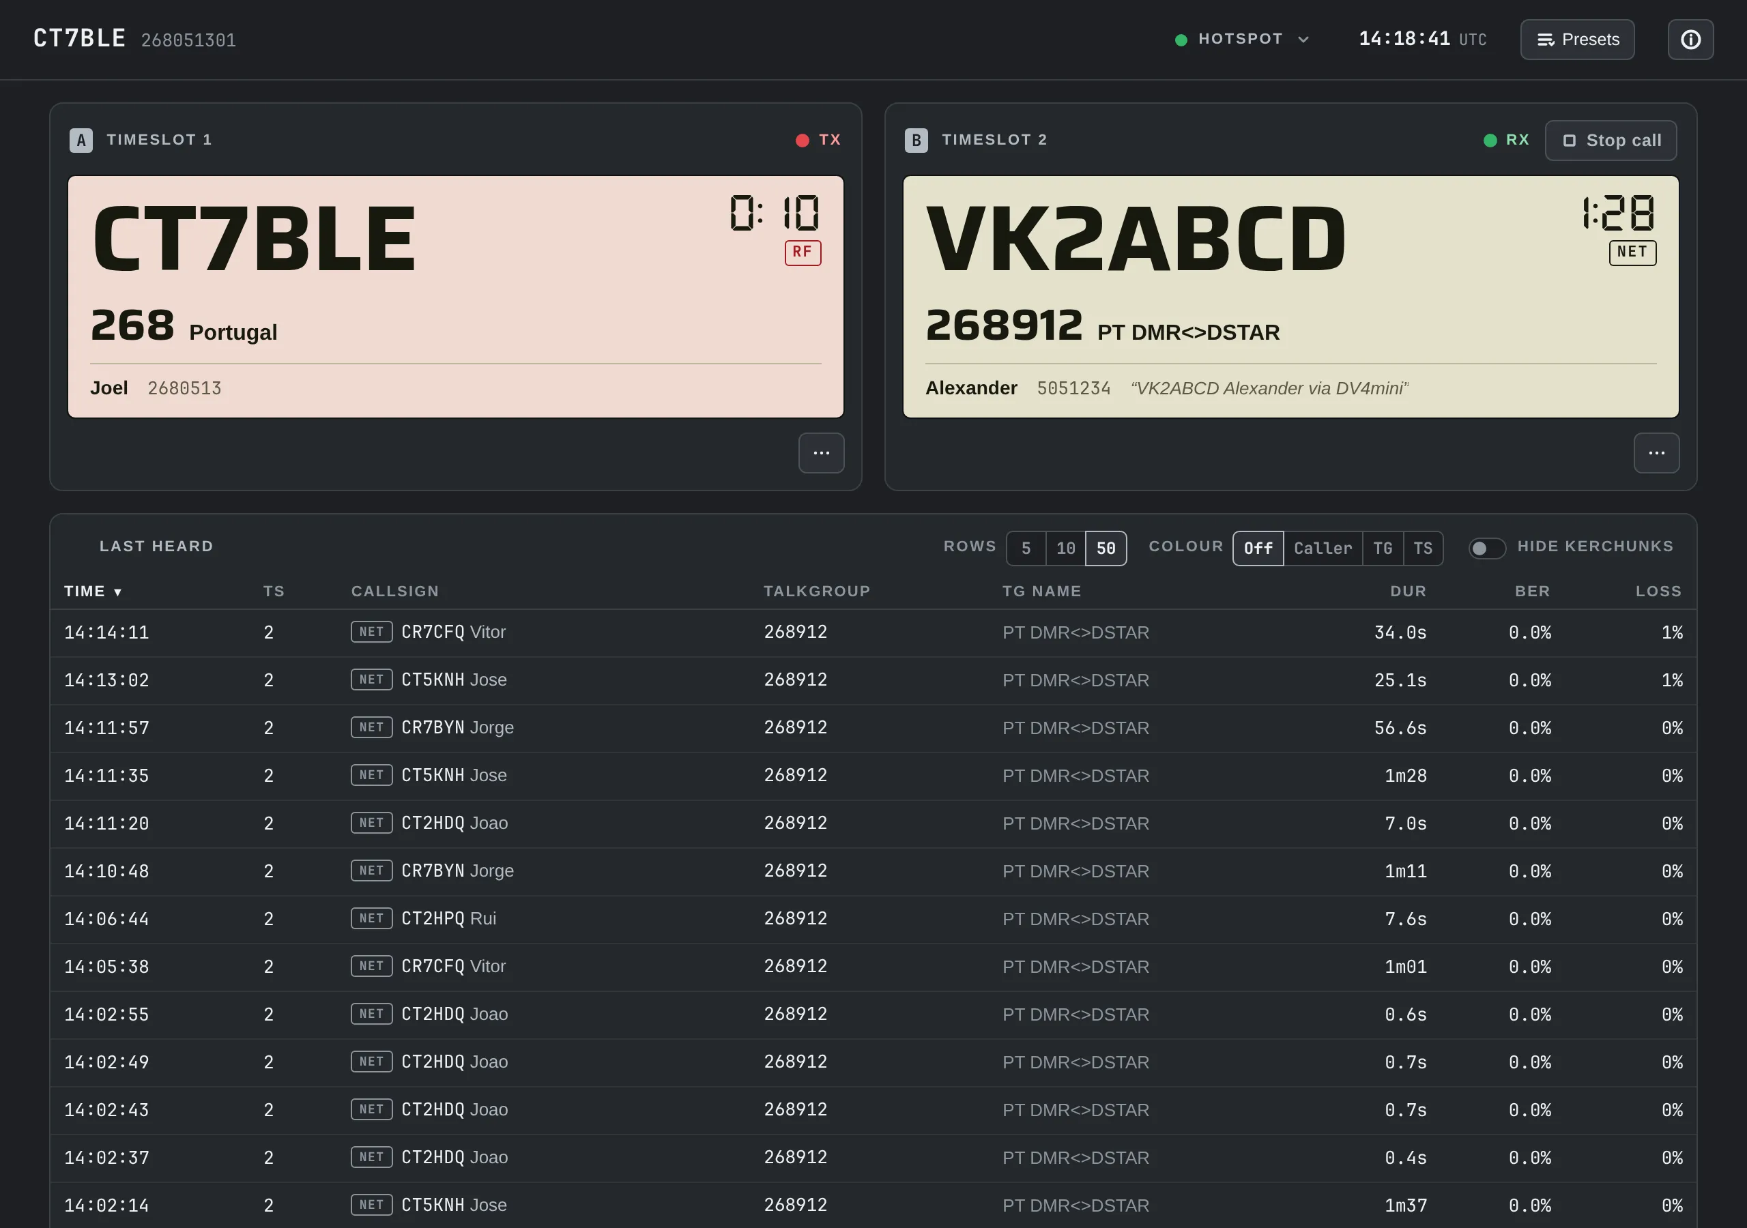Click NET badge in the 14:14:11 row
This screenshot has height=1228, width=1747.
coord(371,632)
